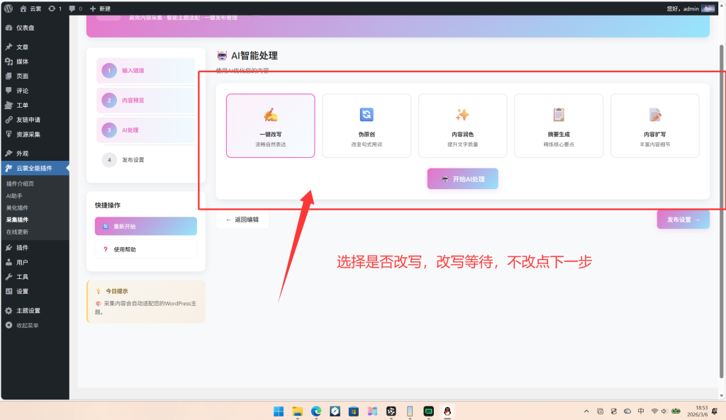726x420 pixels.
Task: Open the Wi-Fi network tray icon
Action: [x=654, y=412]
